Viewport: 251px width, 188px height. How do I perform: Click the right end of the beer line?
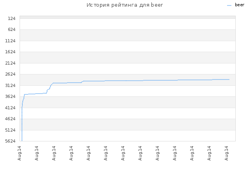pos(229,80)
